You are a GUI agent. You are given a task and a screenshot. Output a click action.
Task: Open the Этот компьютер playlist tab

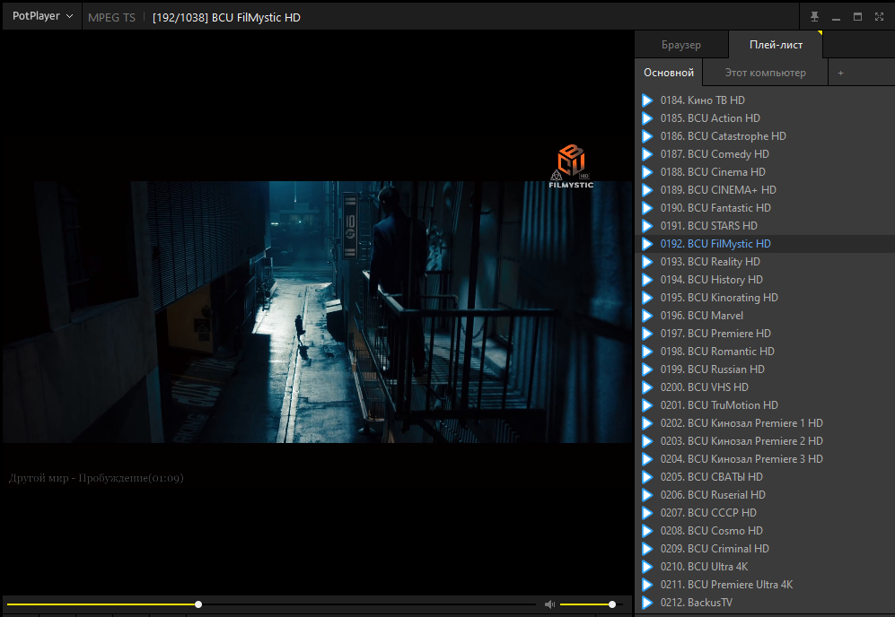coord(765,73)
